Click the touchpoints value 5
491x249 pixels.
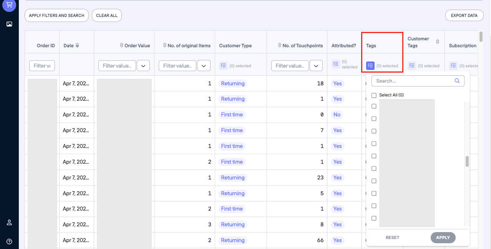click(x=322, y=193)
